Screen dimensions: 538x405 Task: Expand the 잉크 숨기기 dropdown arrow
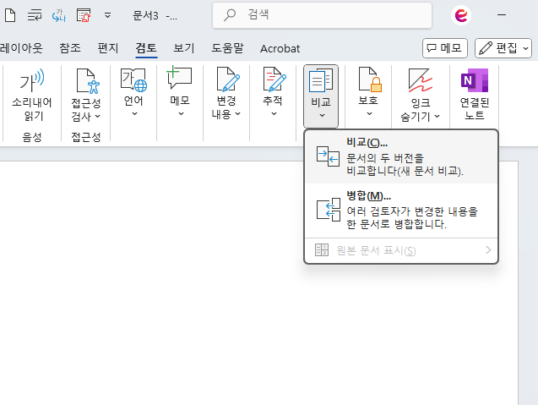click(x=437, y=117)
